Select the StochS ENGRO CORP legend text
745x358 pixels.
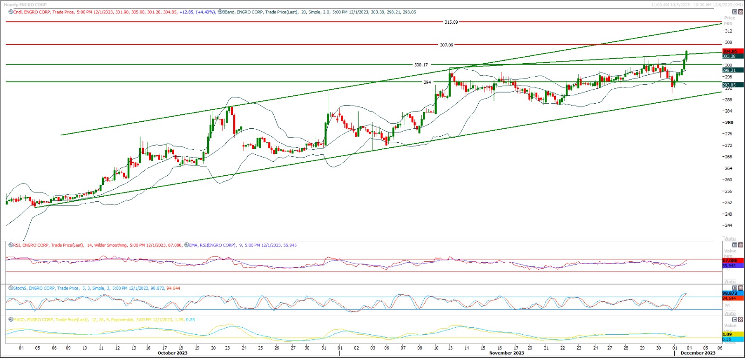click(97, 288)
